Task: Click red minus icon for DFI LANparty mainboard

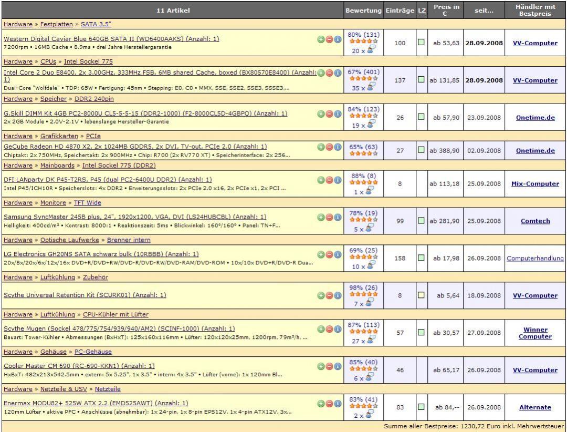Action: coord(329,180)
